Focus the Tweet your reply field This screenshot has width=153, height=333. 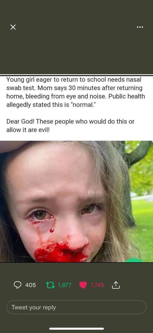[76, 307]
